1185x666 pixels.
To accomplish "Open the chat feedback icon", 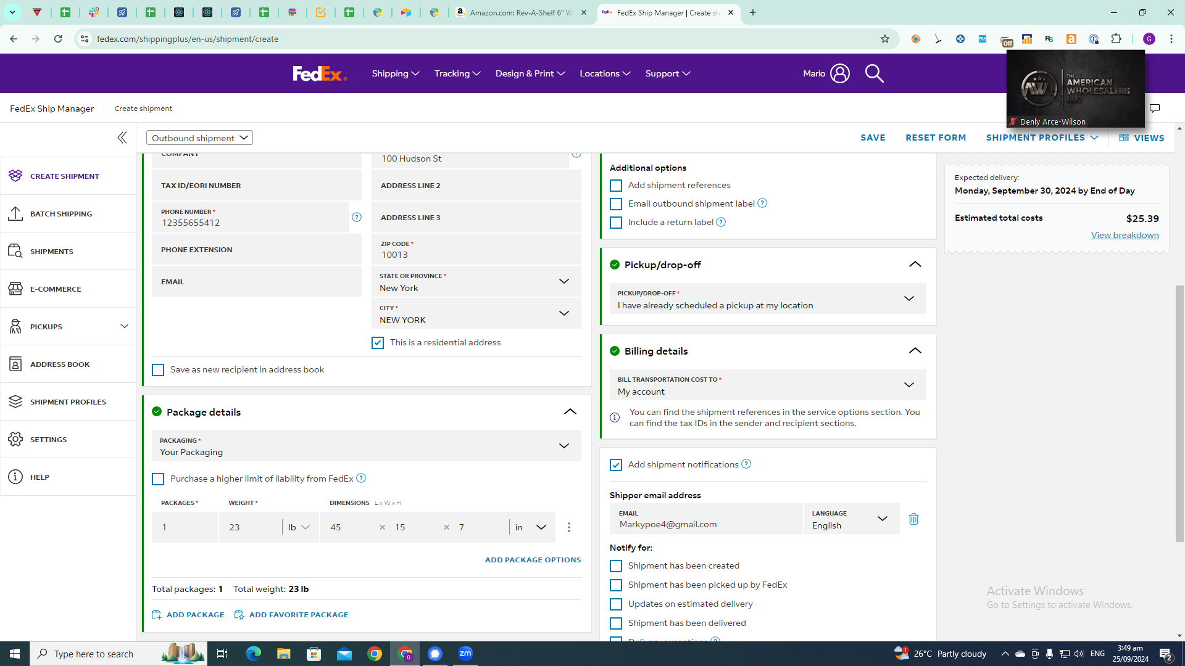I will tap(1155, 109).
